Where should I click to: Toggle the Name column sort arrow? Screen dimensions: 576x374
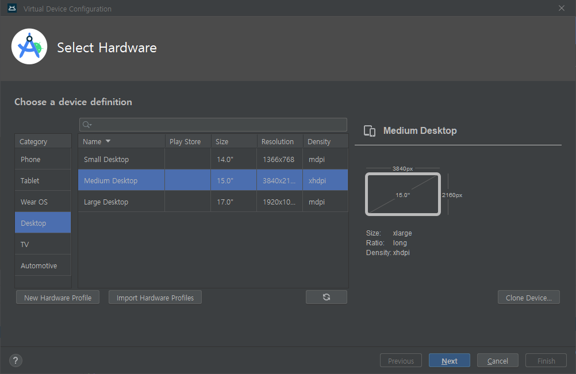(x=108, y=141)
